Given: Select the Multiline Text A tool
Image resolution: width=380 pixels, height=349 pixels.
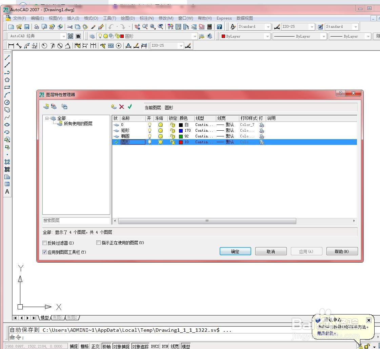Looking at the screenshot, I should 7,192.
